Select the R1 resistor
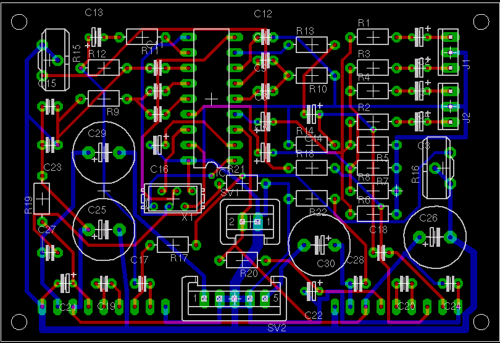 point(373,37)
